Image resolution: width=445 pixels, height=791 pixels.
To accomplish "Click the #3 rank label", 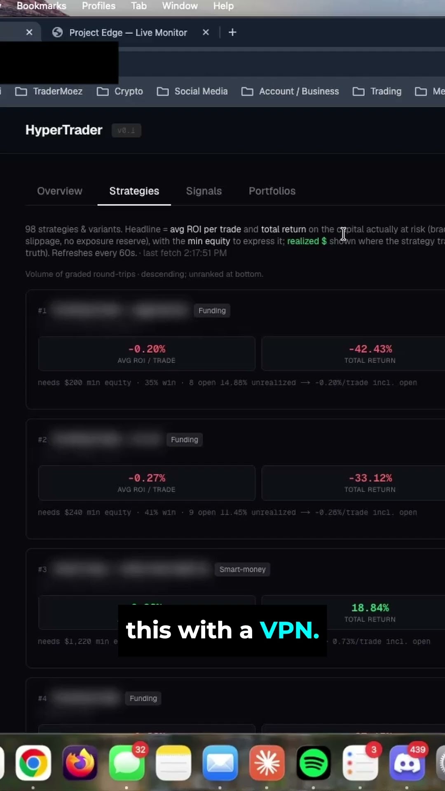I will coord(42,569).
